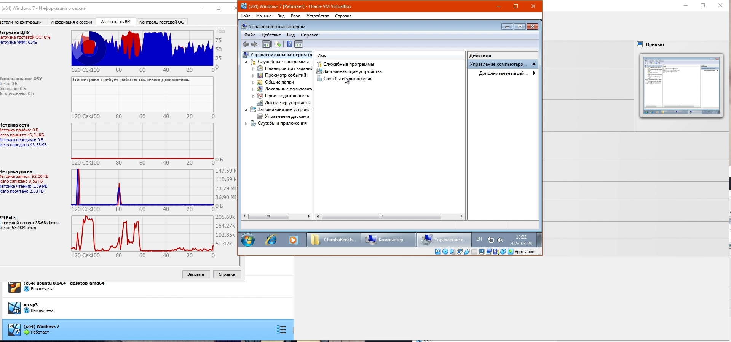Launch Windows Media Player from the taskbar
The width and height of the screenshot is (731, 342).
click(x=293, y=240)
